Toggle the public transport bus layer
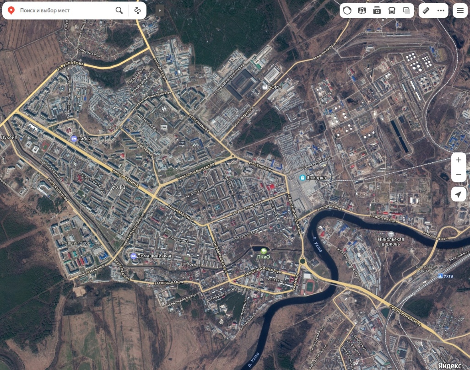The width and height of the screenshot is (470, 370). pyautogui.click(x=391, y=11)
